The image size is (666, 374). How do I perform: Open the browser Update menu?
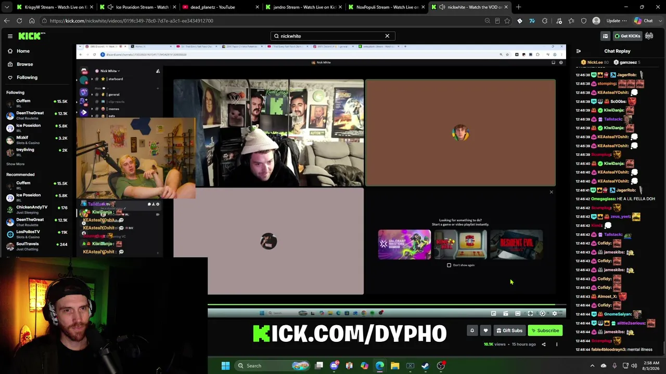(x=617, y=21)
